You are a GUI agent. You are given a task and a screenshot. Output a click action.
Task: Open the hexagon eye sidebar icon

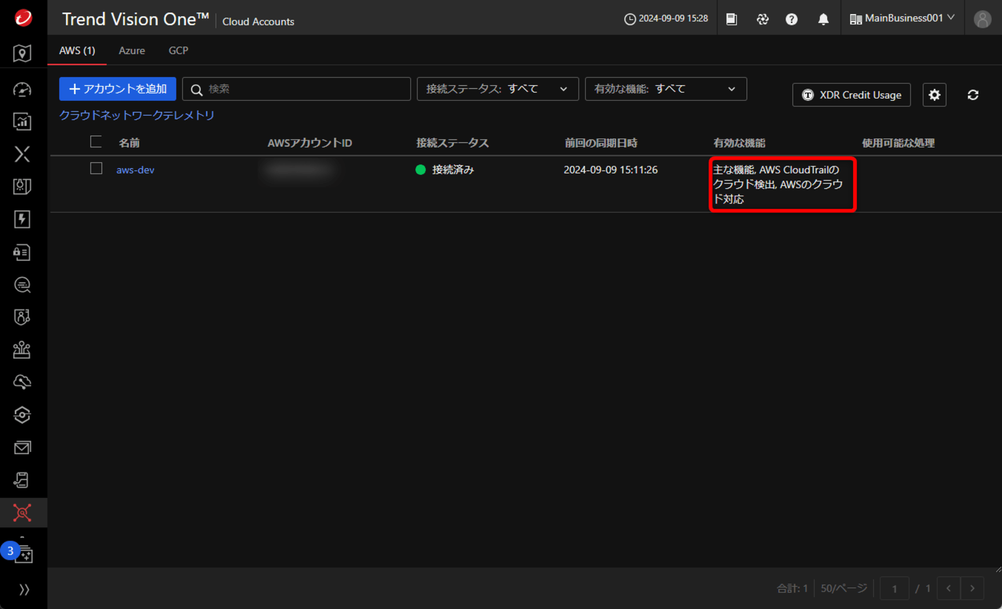[x=22, y=415]
